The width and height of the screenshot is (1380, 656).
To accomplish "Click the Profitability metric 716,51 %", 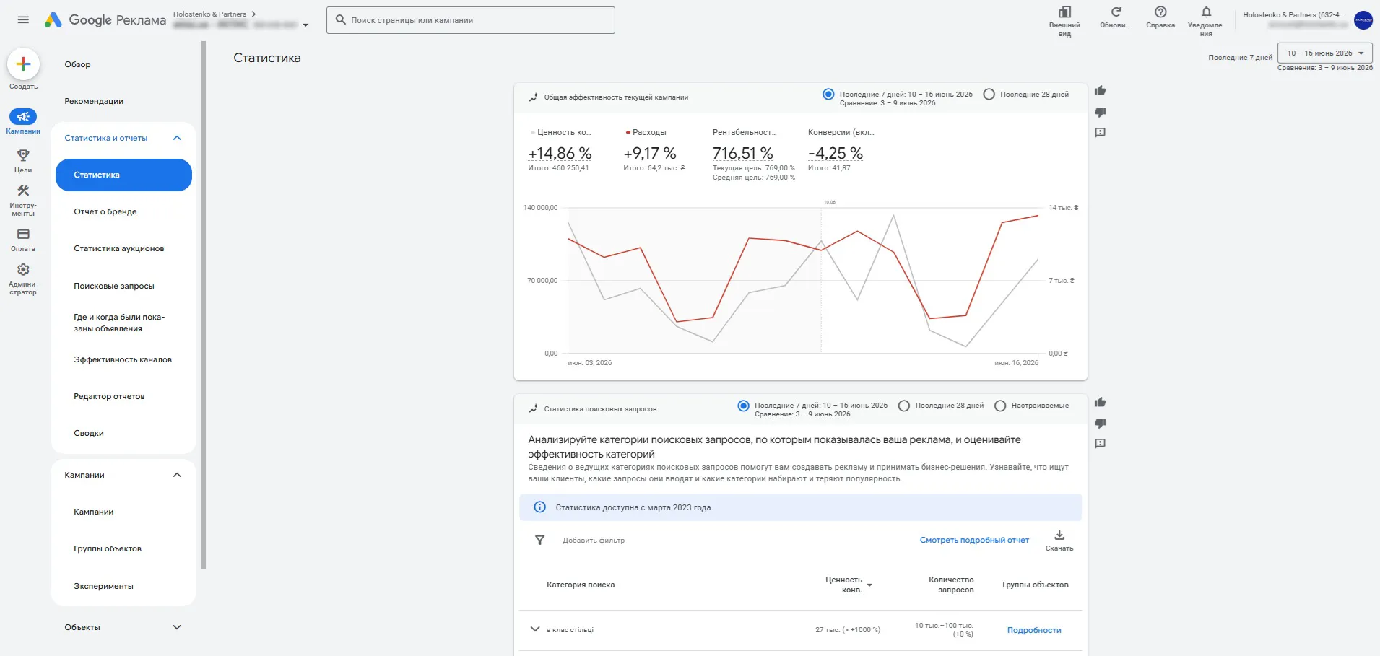I will (x=743, y=153).
